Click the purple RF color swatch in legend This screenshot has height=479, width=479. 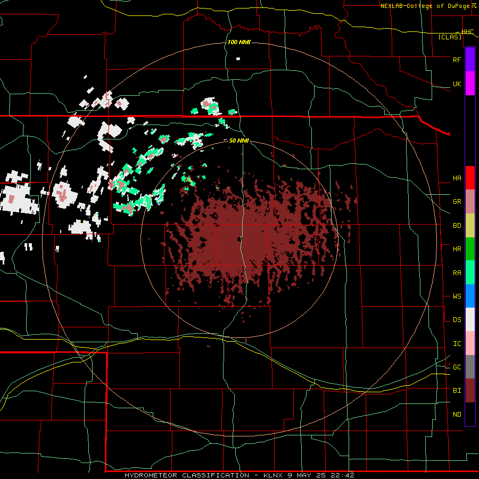(470, 60)
